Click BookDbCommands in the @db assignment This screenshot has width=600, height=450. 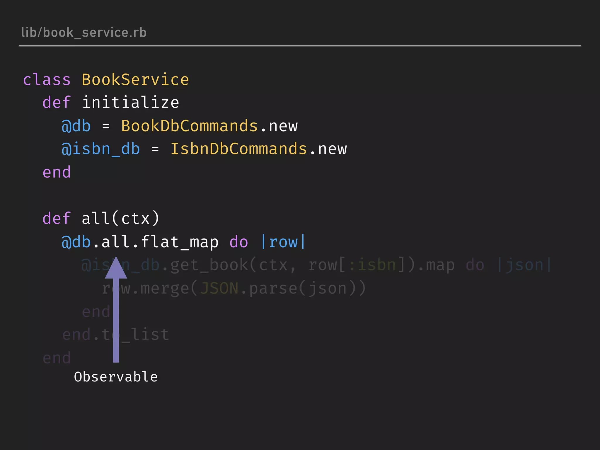click(x=190, y=126)
